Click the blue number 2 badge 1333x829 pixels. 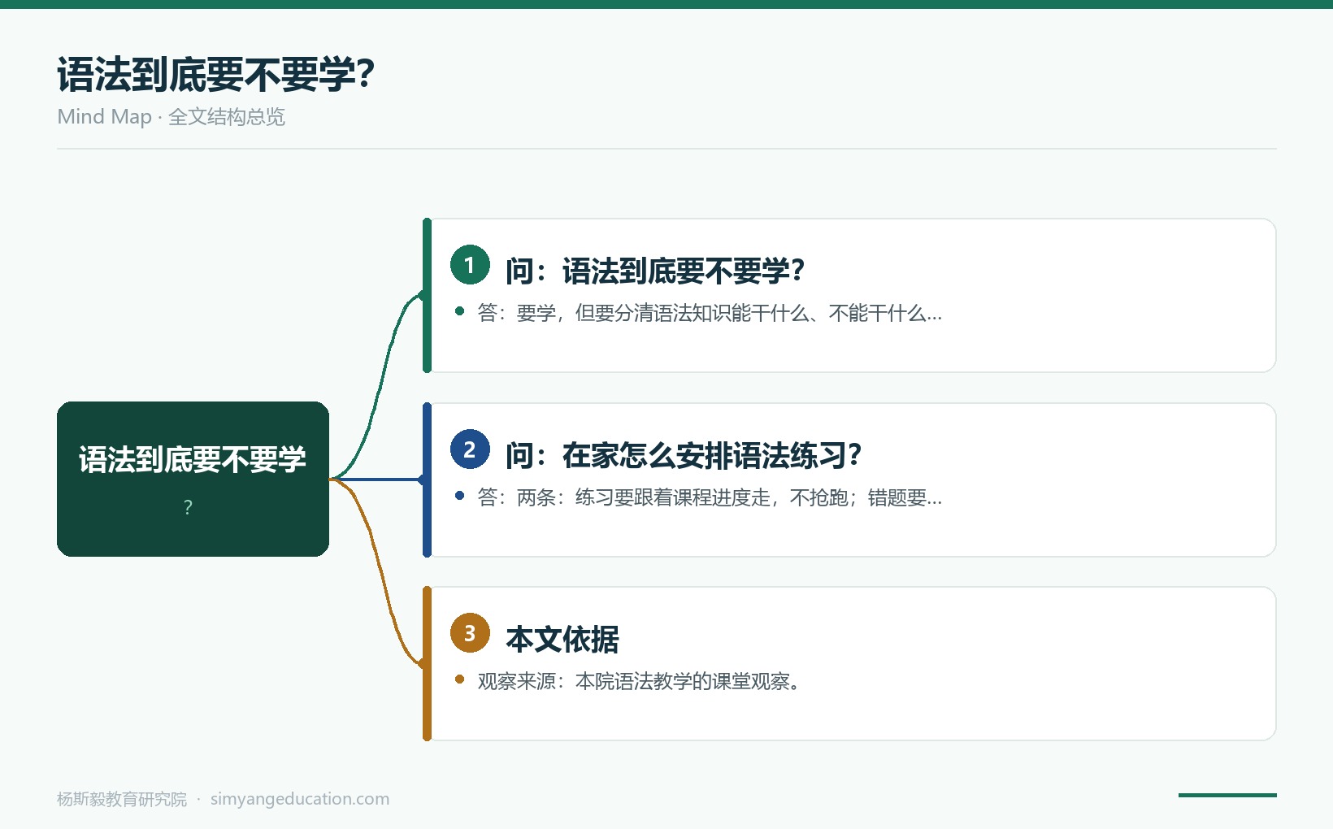470,449
